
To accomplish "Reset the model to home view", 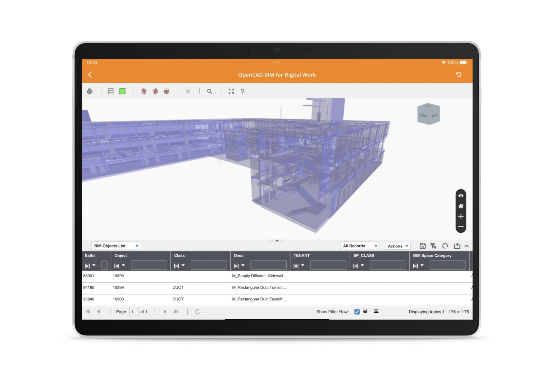I will pyautogui.click(x=461, y=206).
